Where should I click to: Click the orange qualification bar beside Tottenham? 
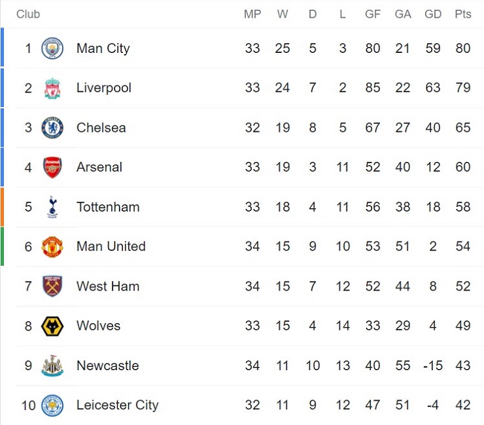point(2,207)
